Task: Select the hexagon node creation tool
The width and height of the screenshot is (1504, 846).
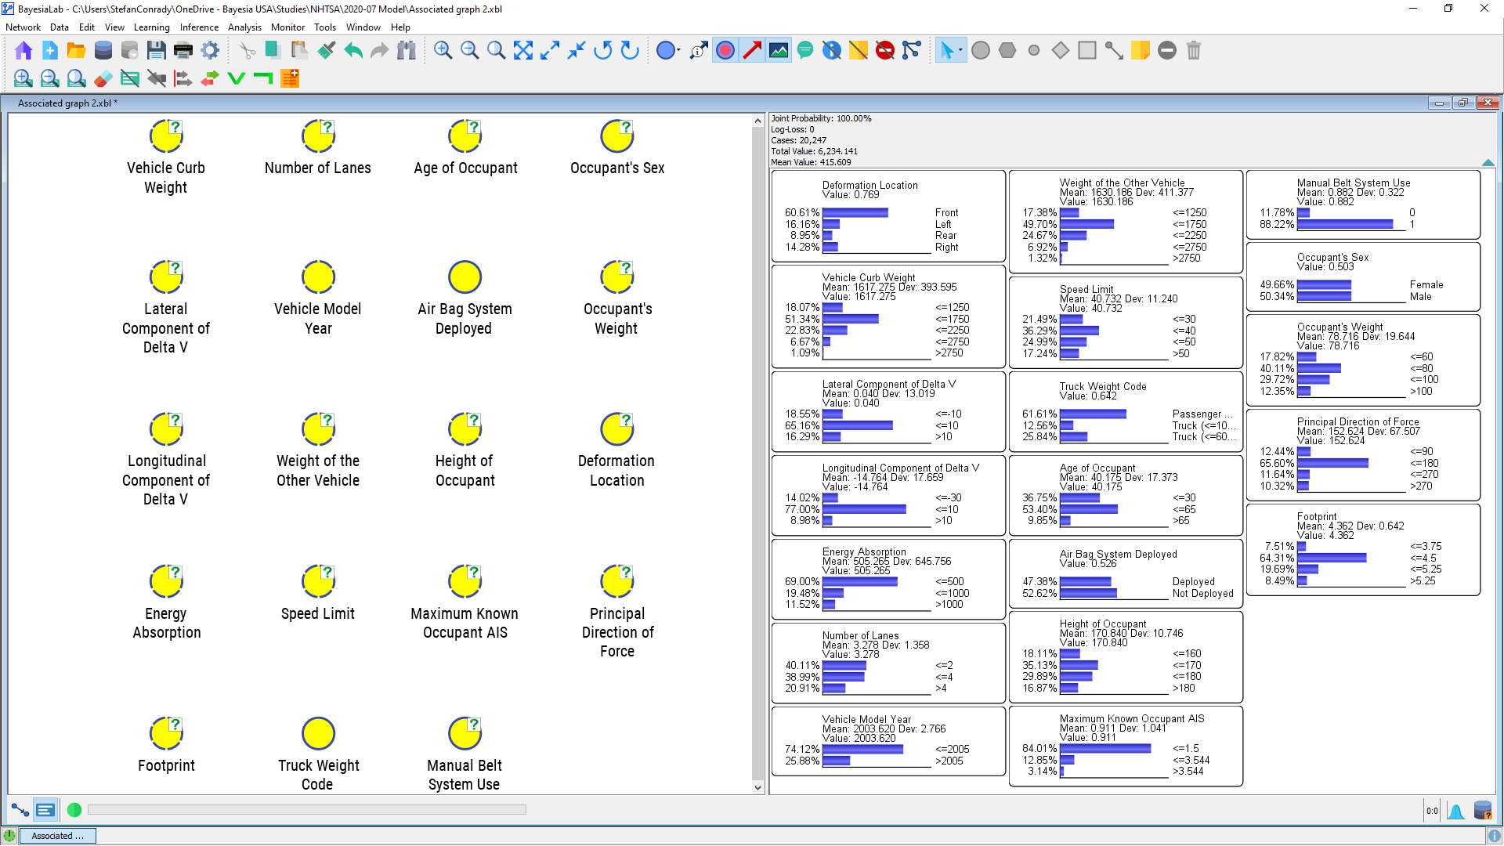Action: [x=1007, y=51]
